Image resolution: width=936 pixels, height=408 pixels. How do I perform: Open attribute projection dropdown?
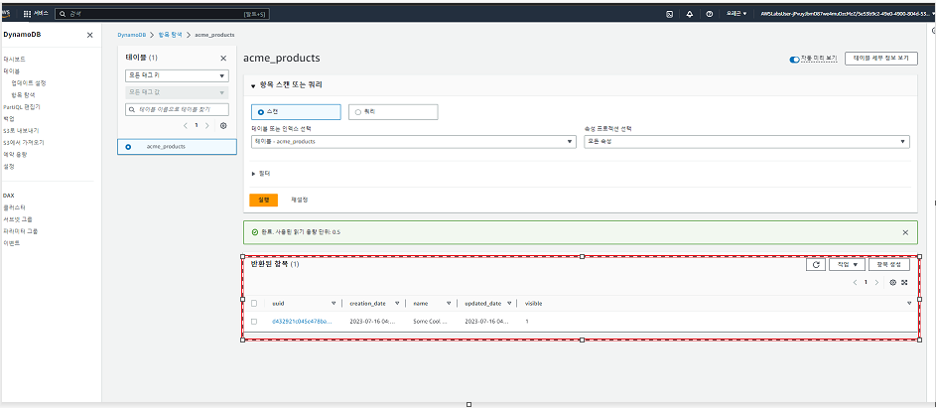[746, 142]
